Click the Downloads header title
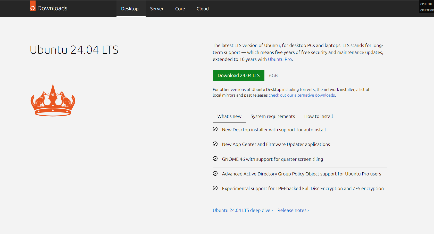The image size is (434, 234). (x=52, y=8)
